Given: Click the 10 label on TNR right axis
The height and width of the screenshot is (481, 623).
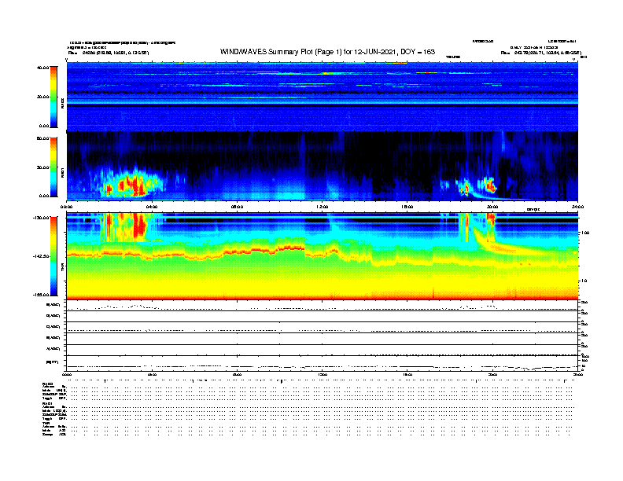Looking at the screenshot, I should [585, 281].
